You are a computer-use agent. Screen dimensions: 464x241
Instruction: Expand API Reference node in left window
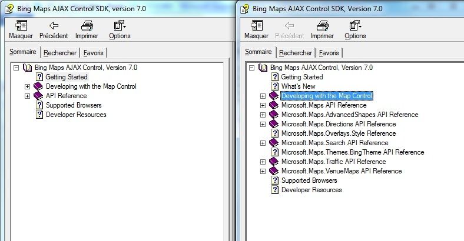27,96
